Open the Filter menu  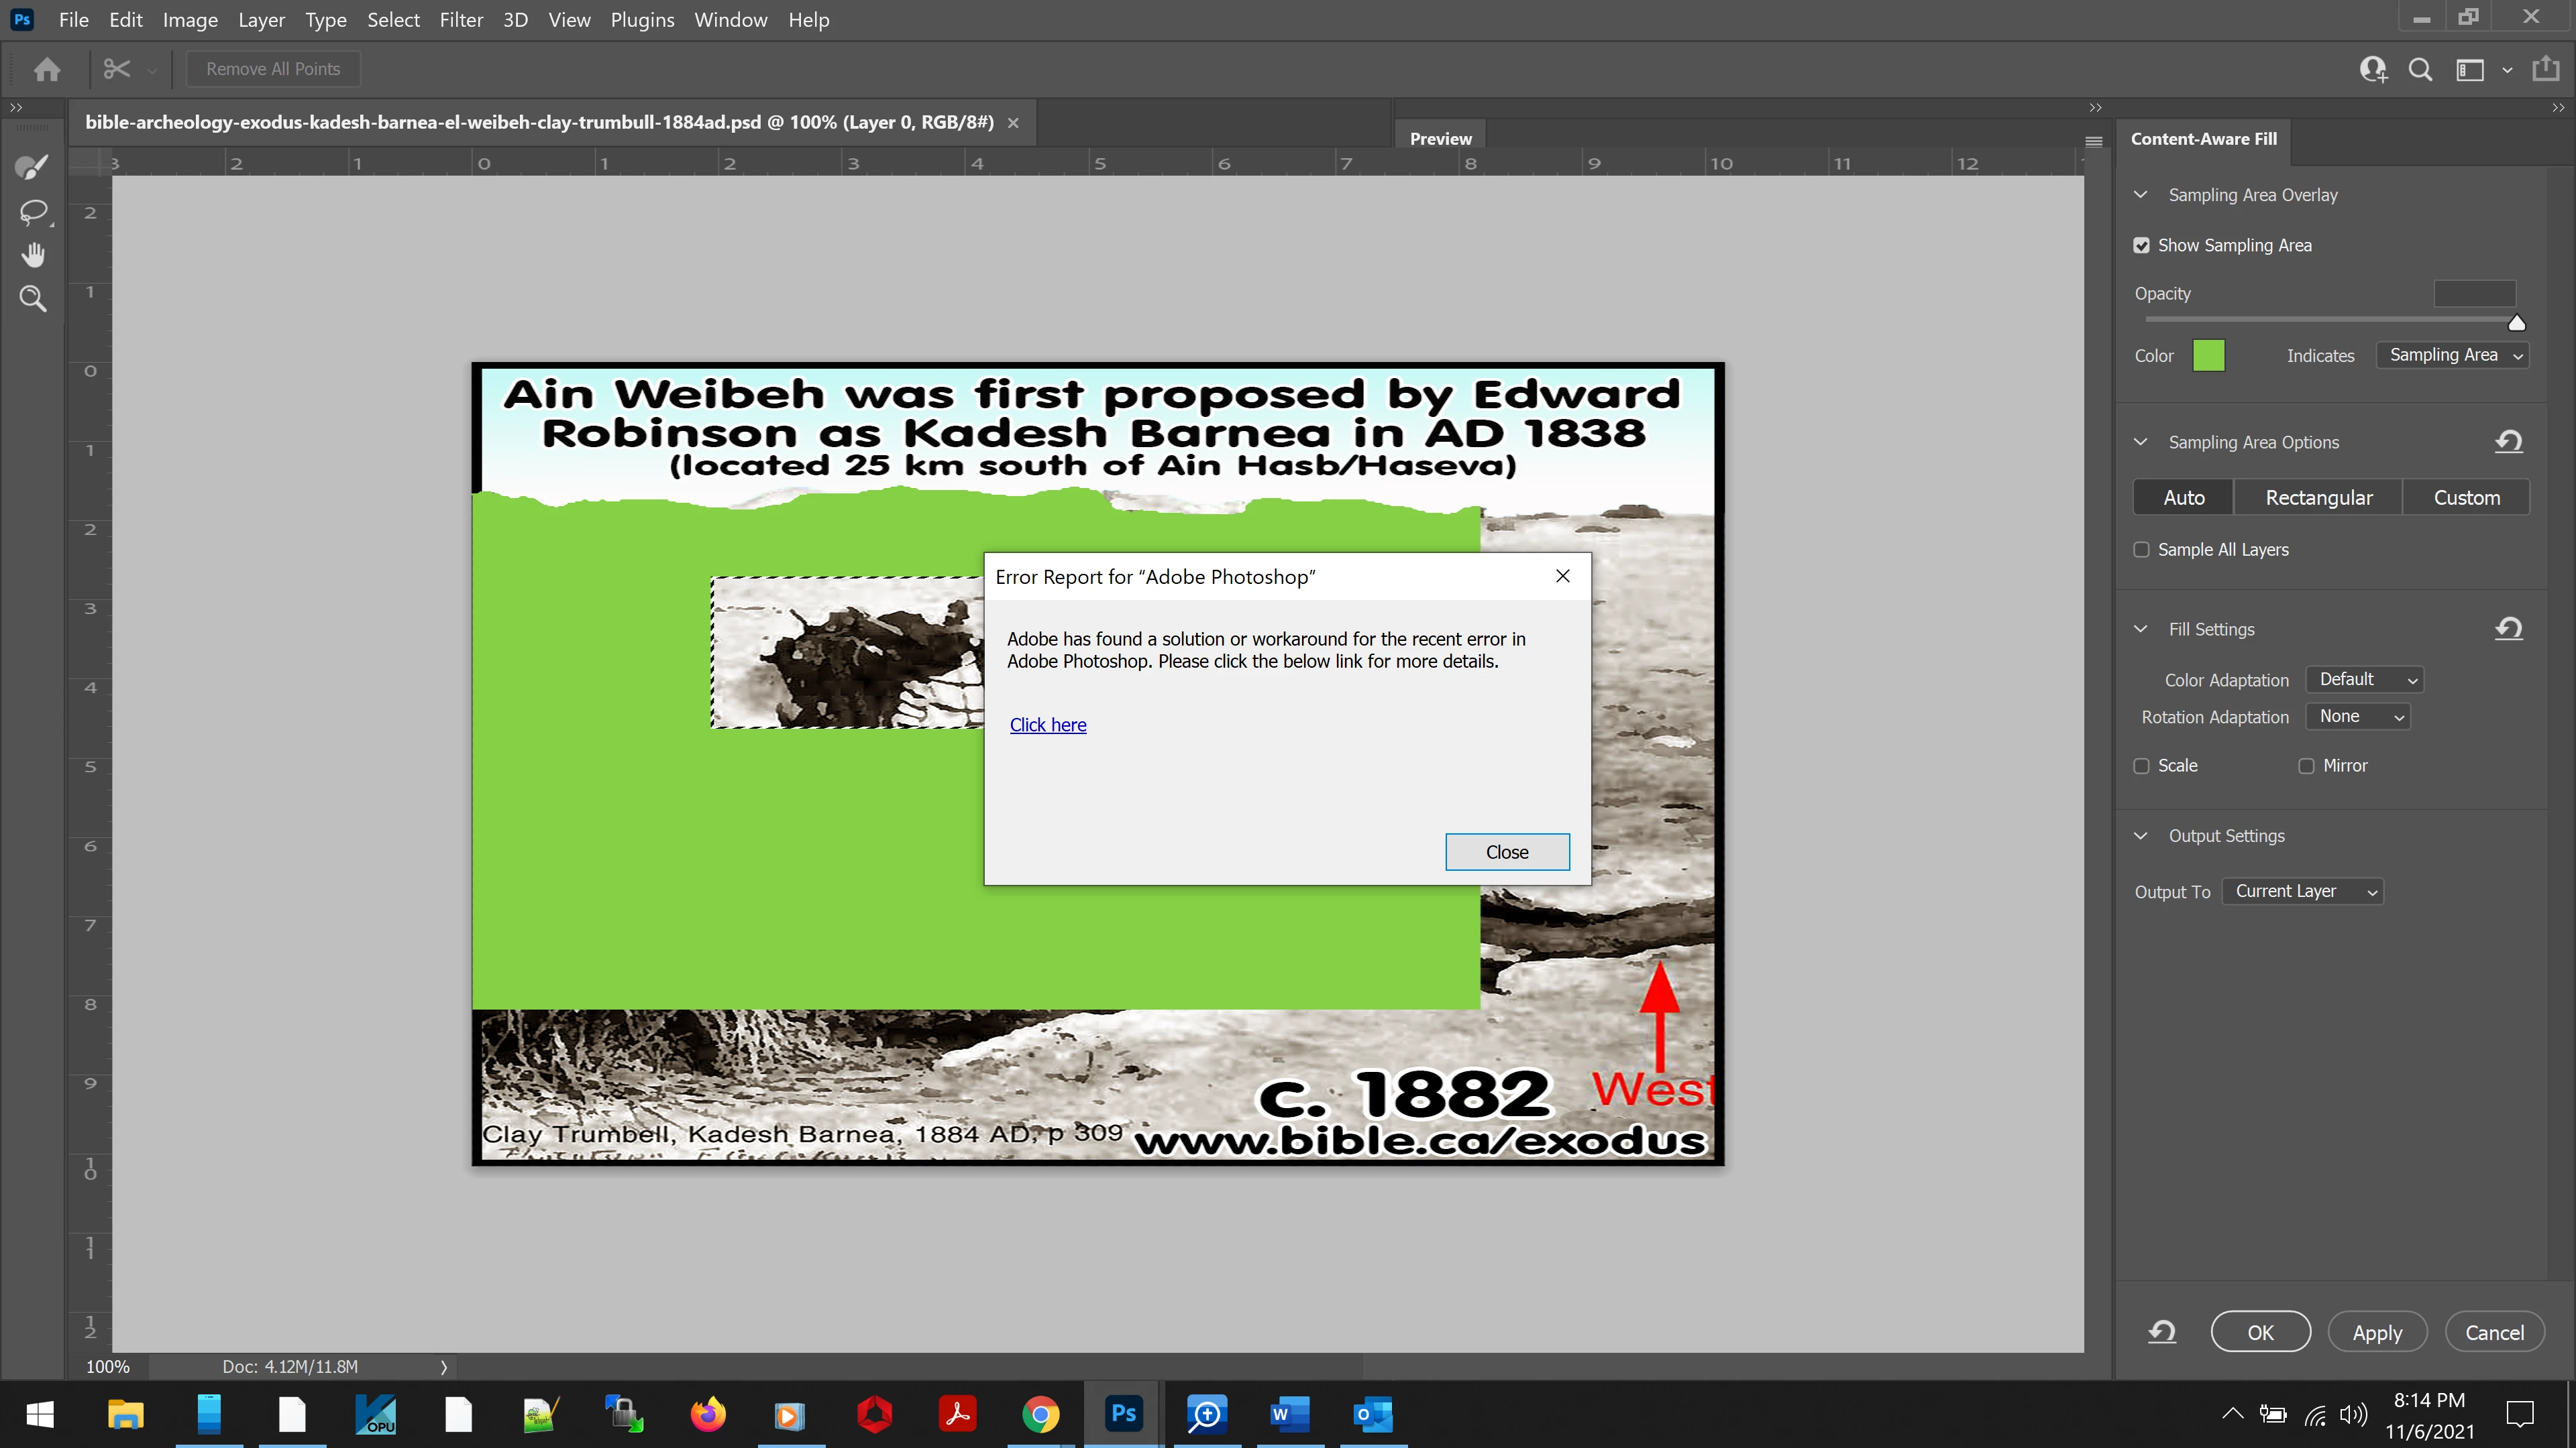[461, 20]
